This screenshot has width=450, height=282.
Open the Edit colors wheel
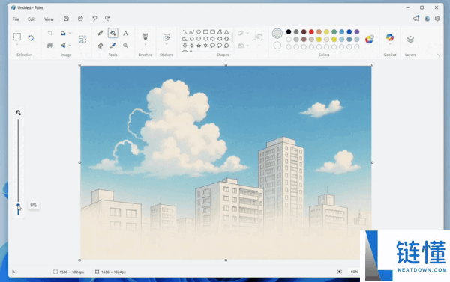[369, 39]
